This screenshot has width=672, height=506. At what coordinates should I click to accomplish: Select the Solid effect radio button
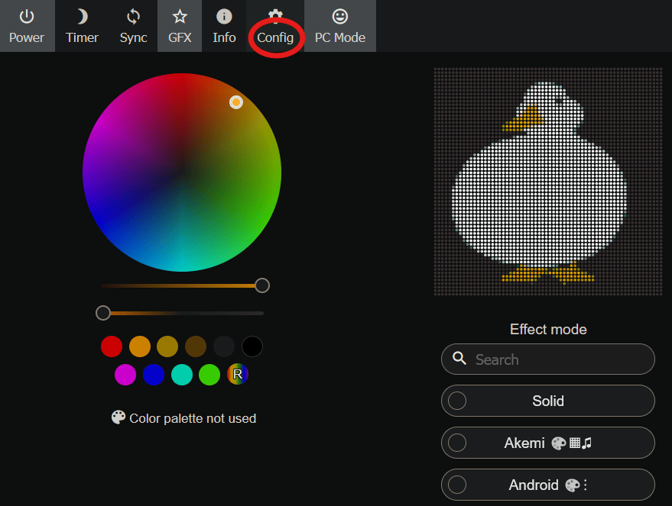coord(457,401)
